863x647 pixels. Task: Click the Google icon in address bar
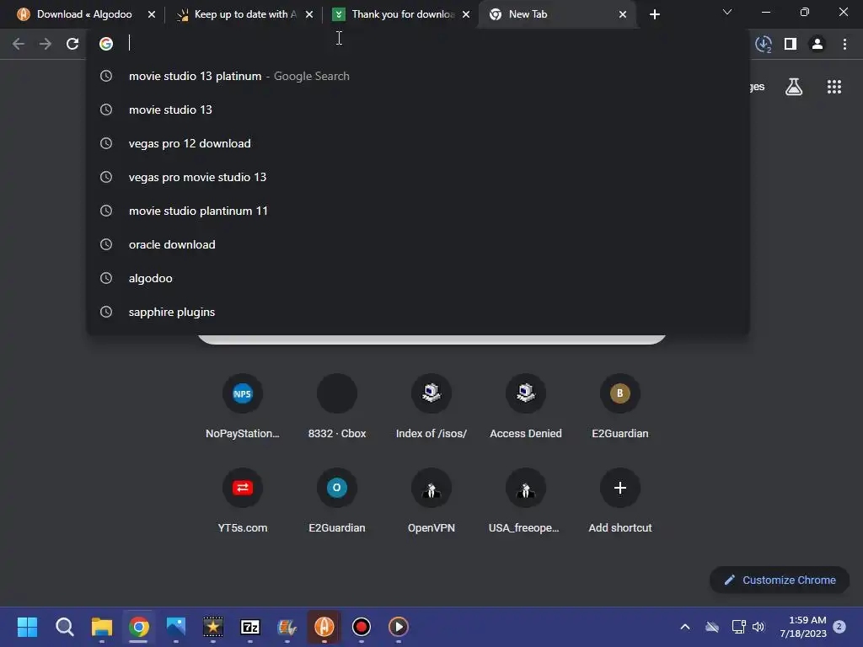(106, 44)
